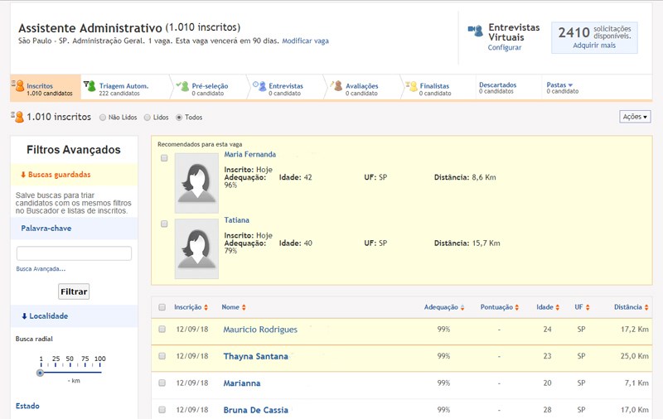Viewport: 663px width, 419px height.
Task: Switch to the Inscritos tab
Action: 46,88
